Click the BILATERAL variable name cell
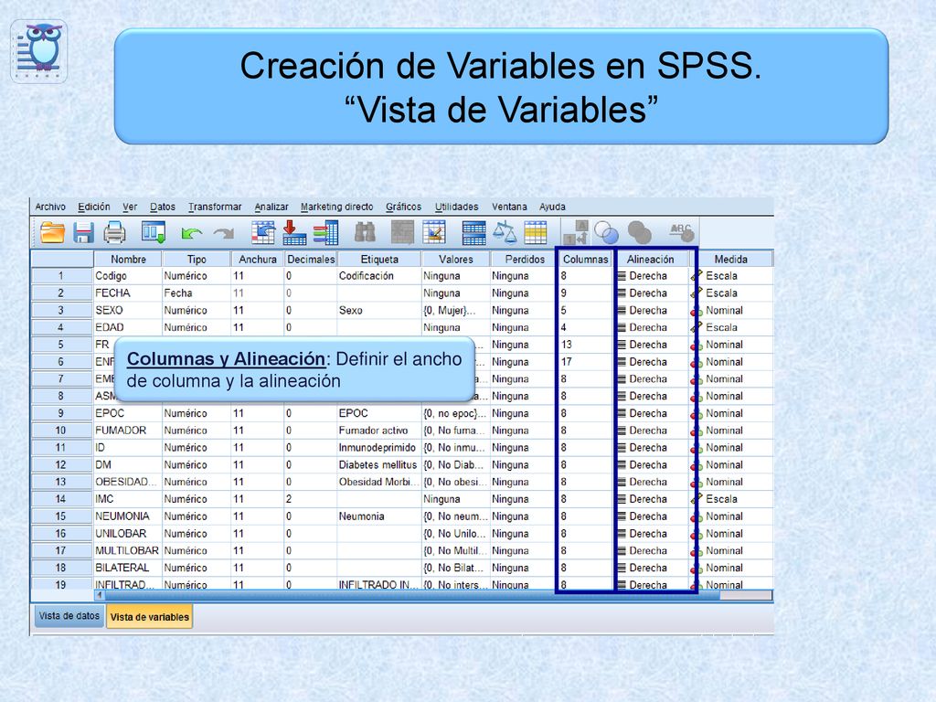The width and height of the screenshot is (936, 702). tap(128, 568)
